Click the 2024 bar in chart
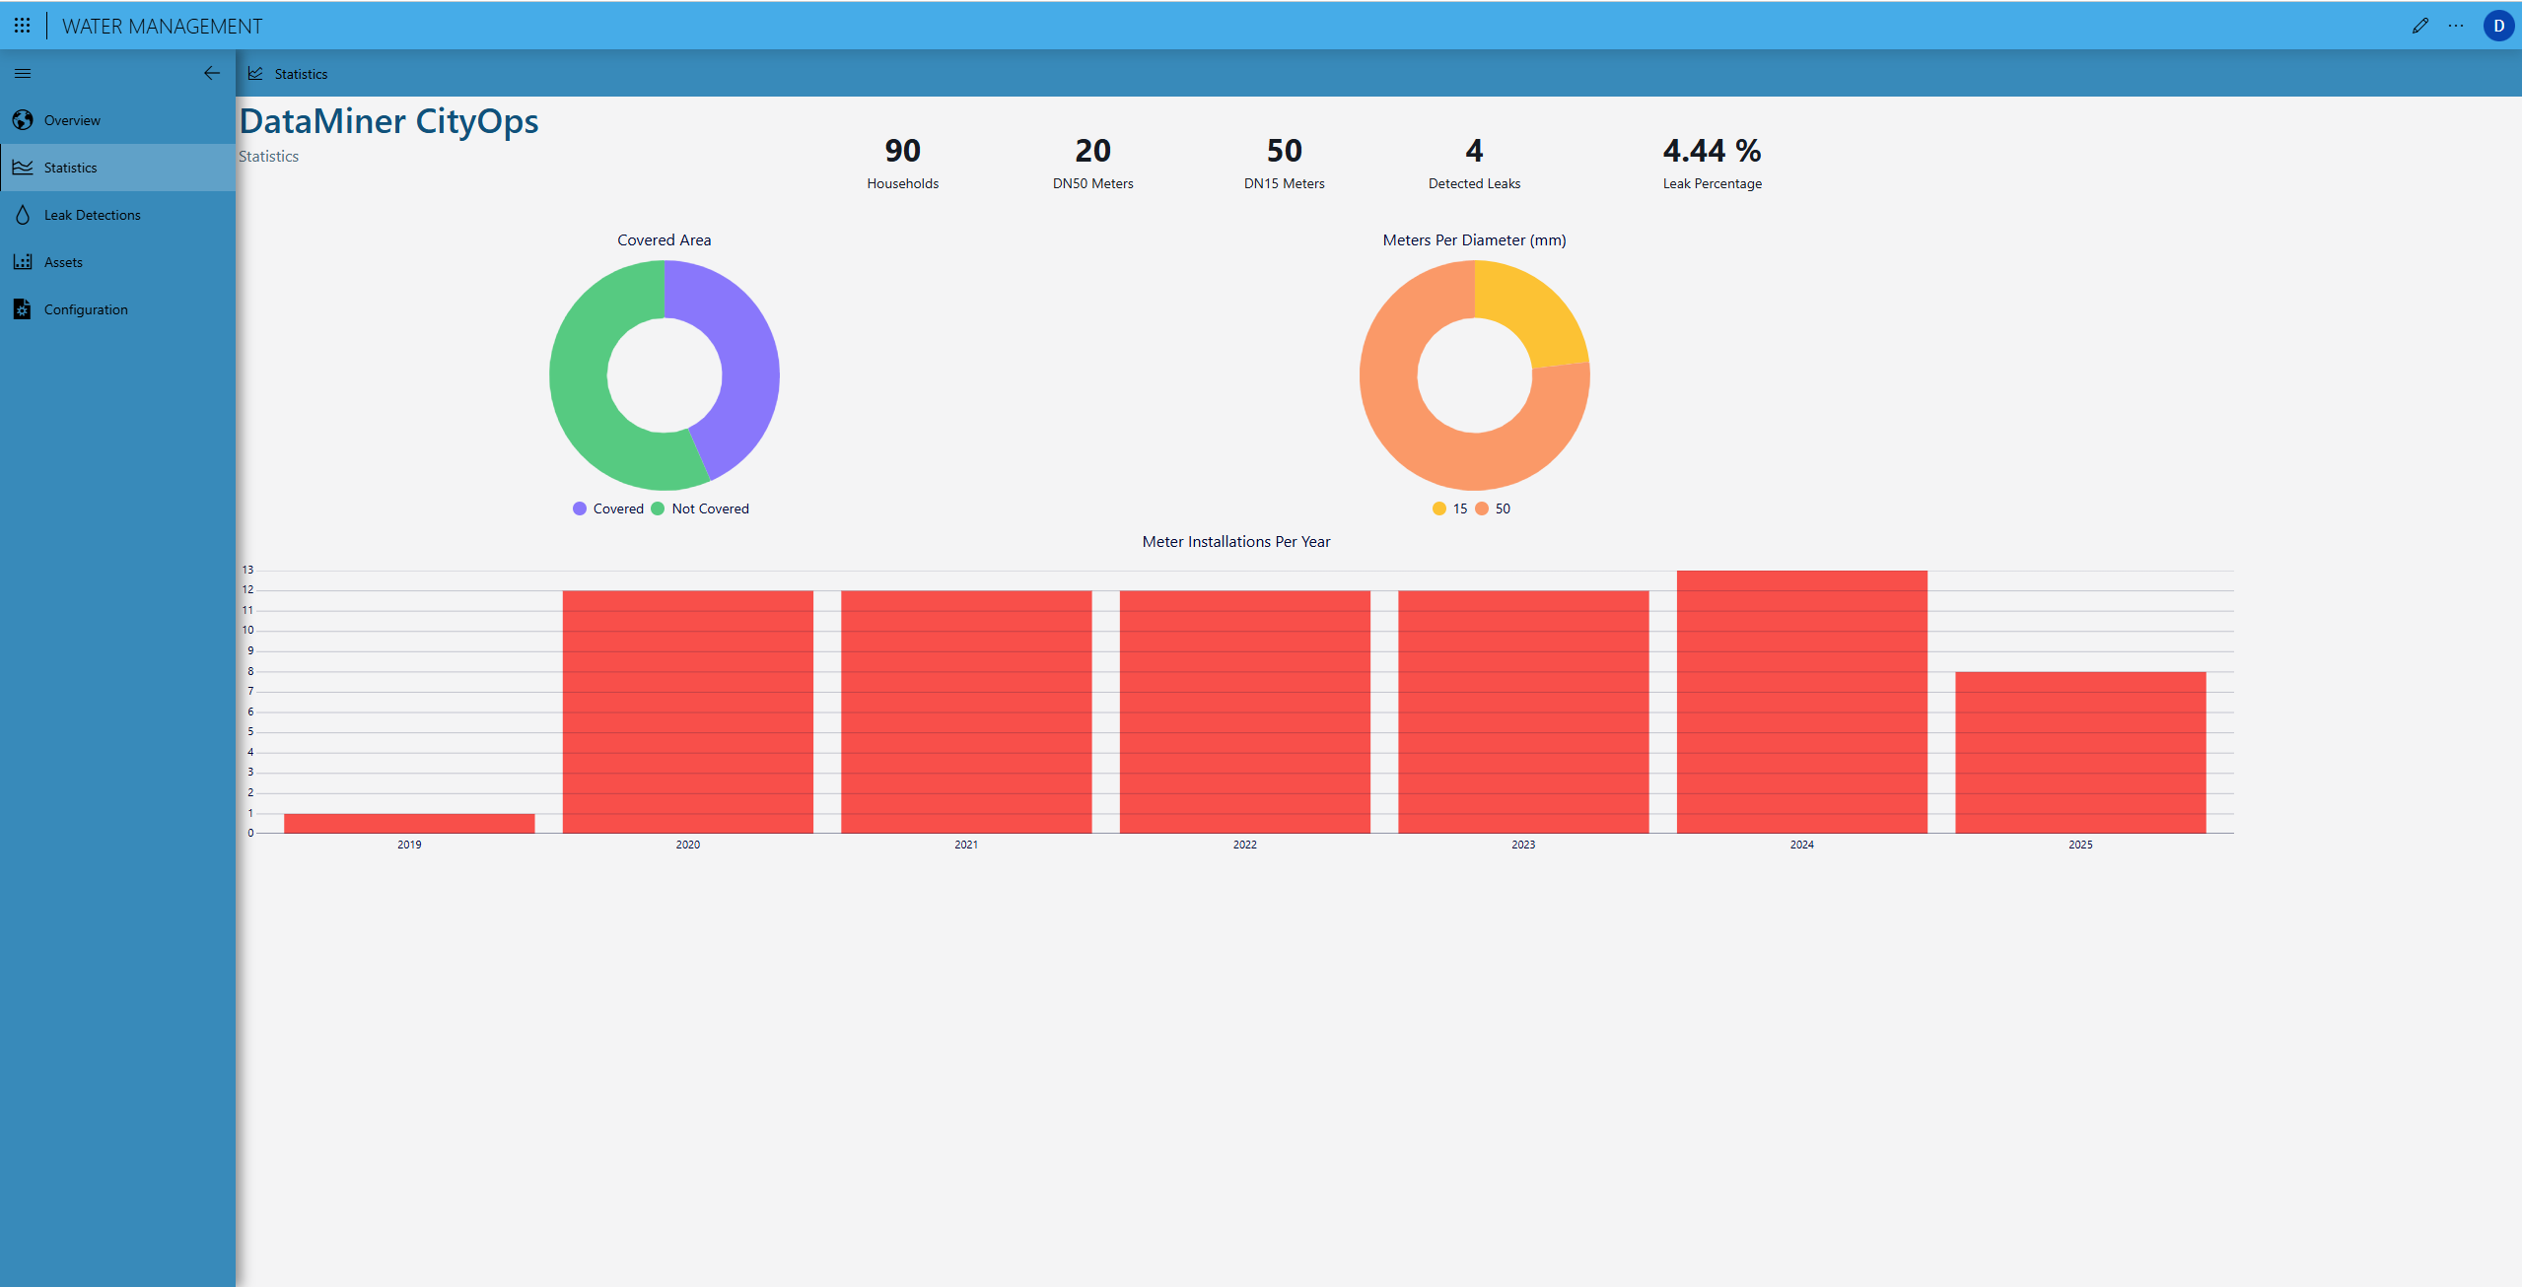Screen dimensions: 2522x1287 click(1801, 702)
